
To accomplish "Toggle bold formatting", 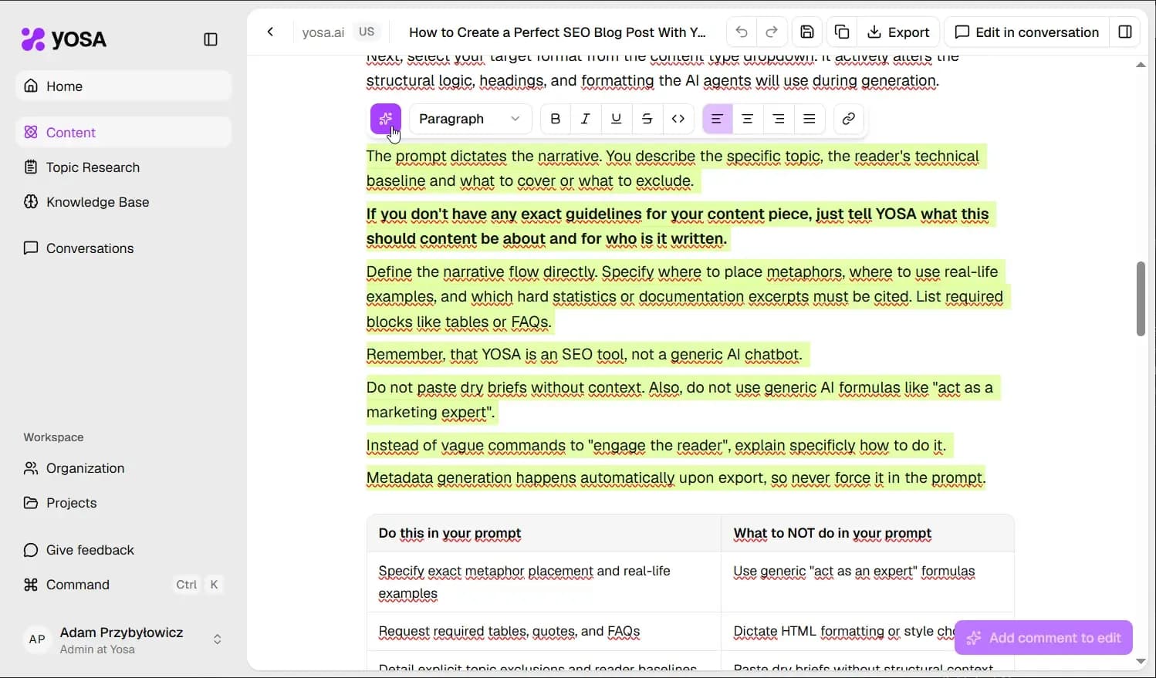I will [555, 119].
